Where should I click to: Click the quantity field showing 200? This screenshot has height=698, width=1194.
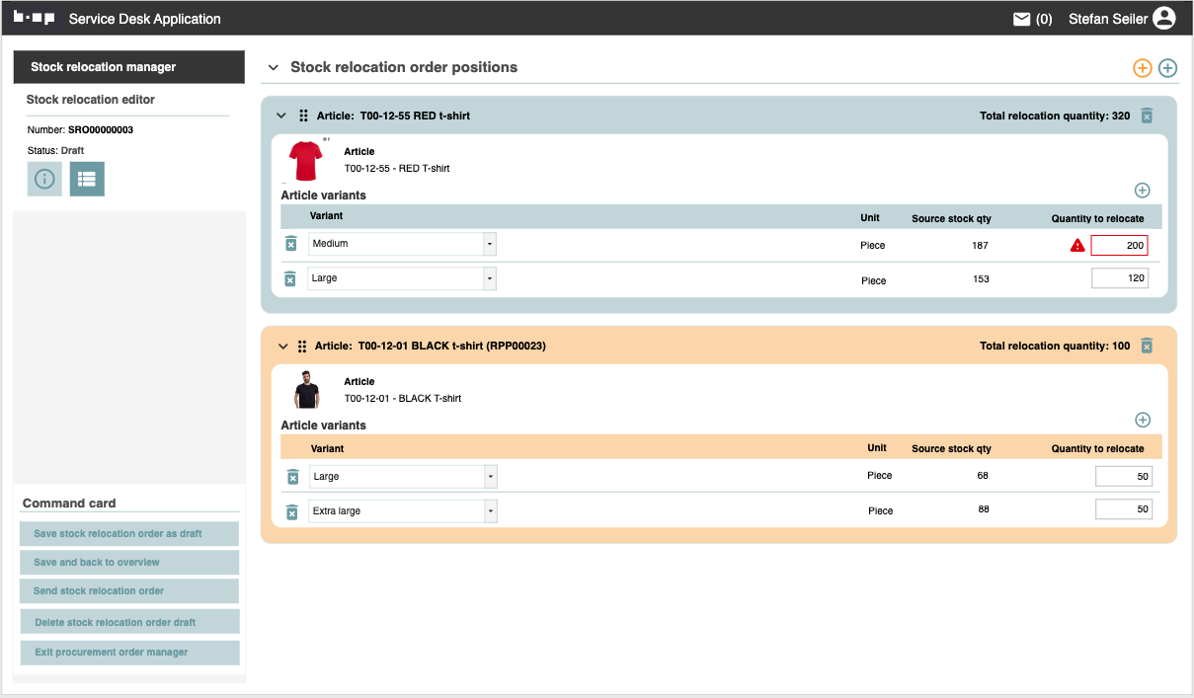point(1119,245)
